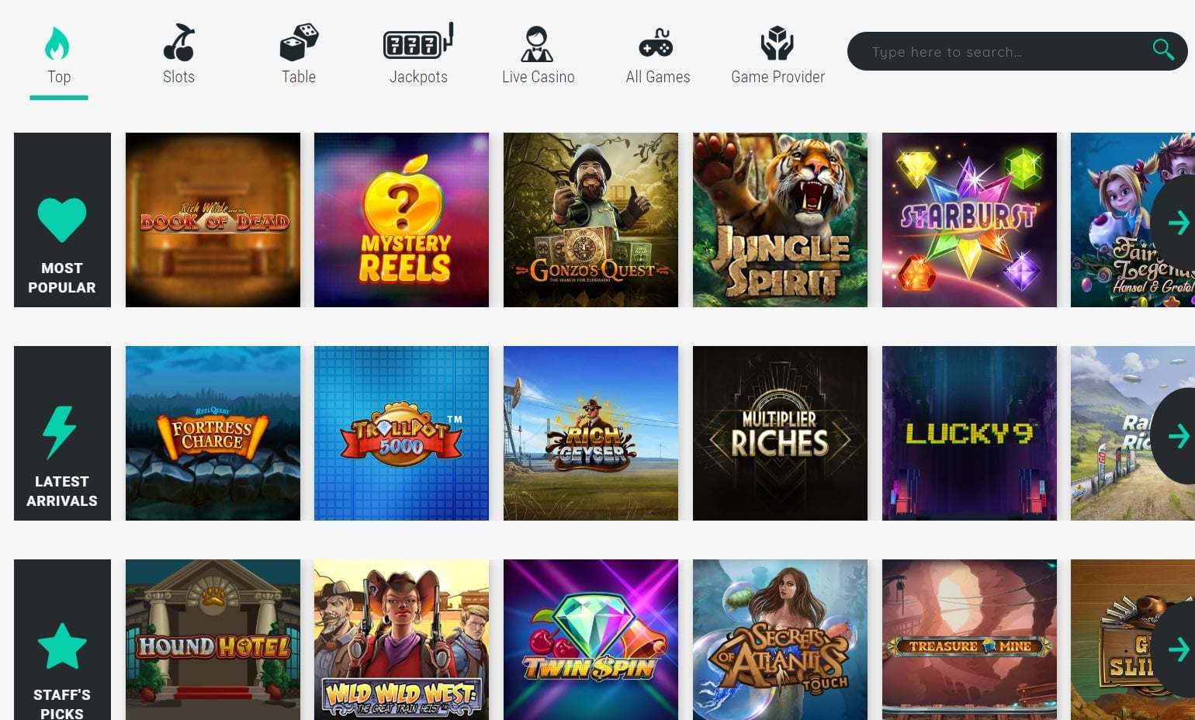Open the Starburst game thumbnail
Viewport: 1195px width, 720px height.
pyautogui.click(x=969, y=220)
